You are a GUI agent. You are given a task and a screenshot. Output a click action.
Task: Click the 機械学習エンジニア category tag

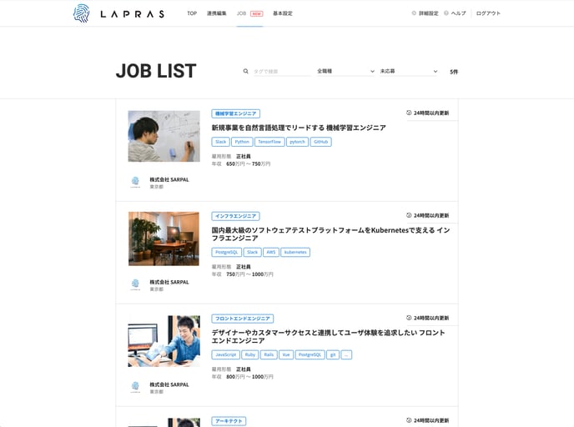(236, 113)
